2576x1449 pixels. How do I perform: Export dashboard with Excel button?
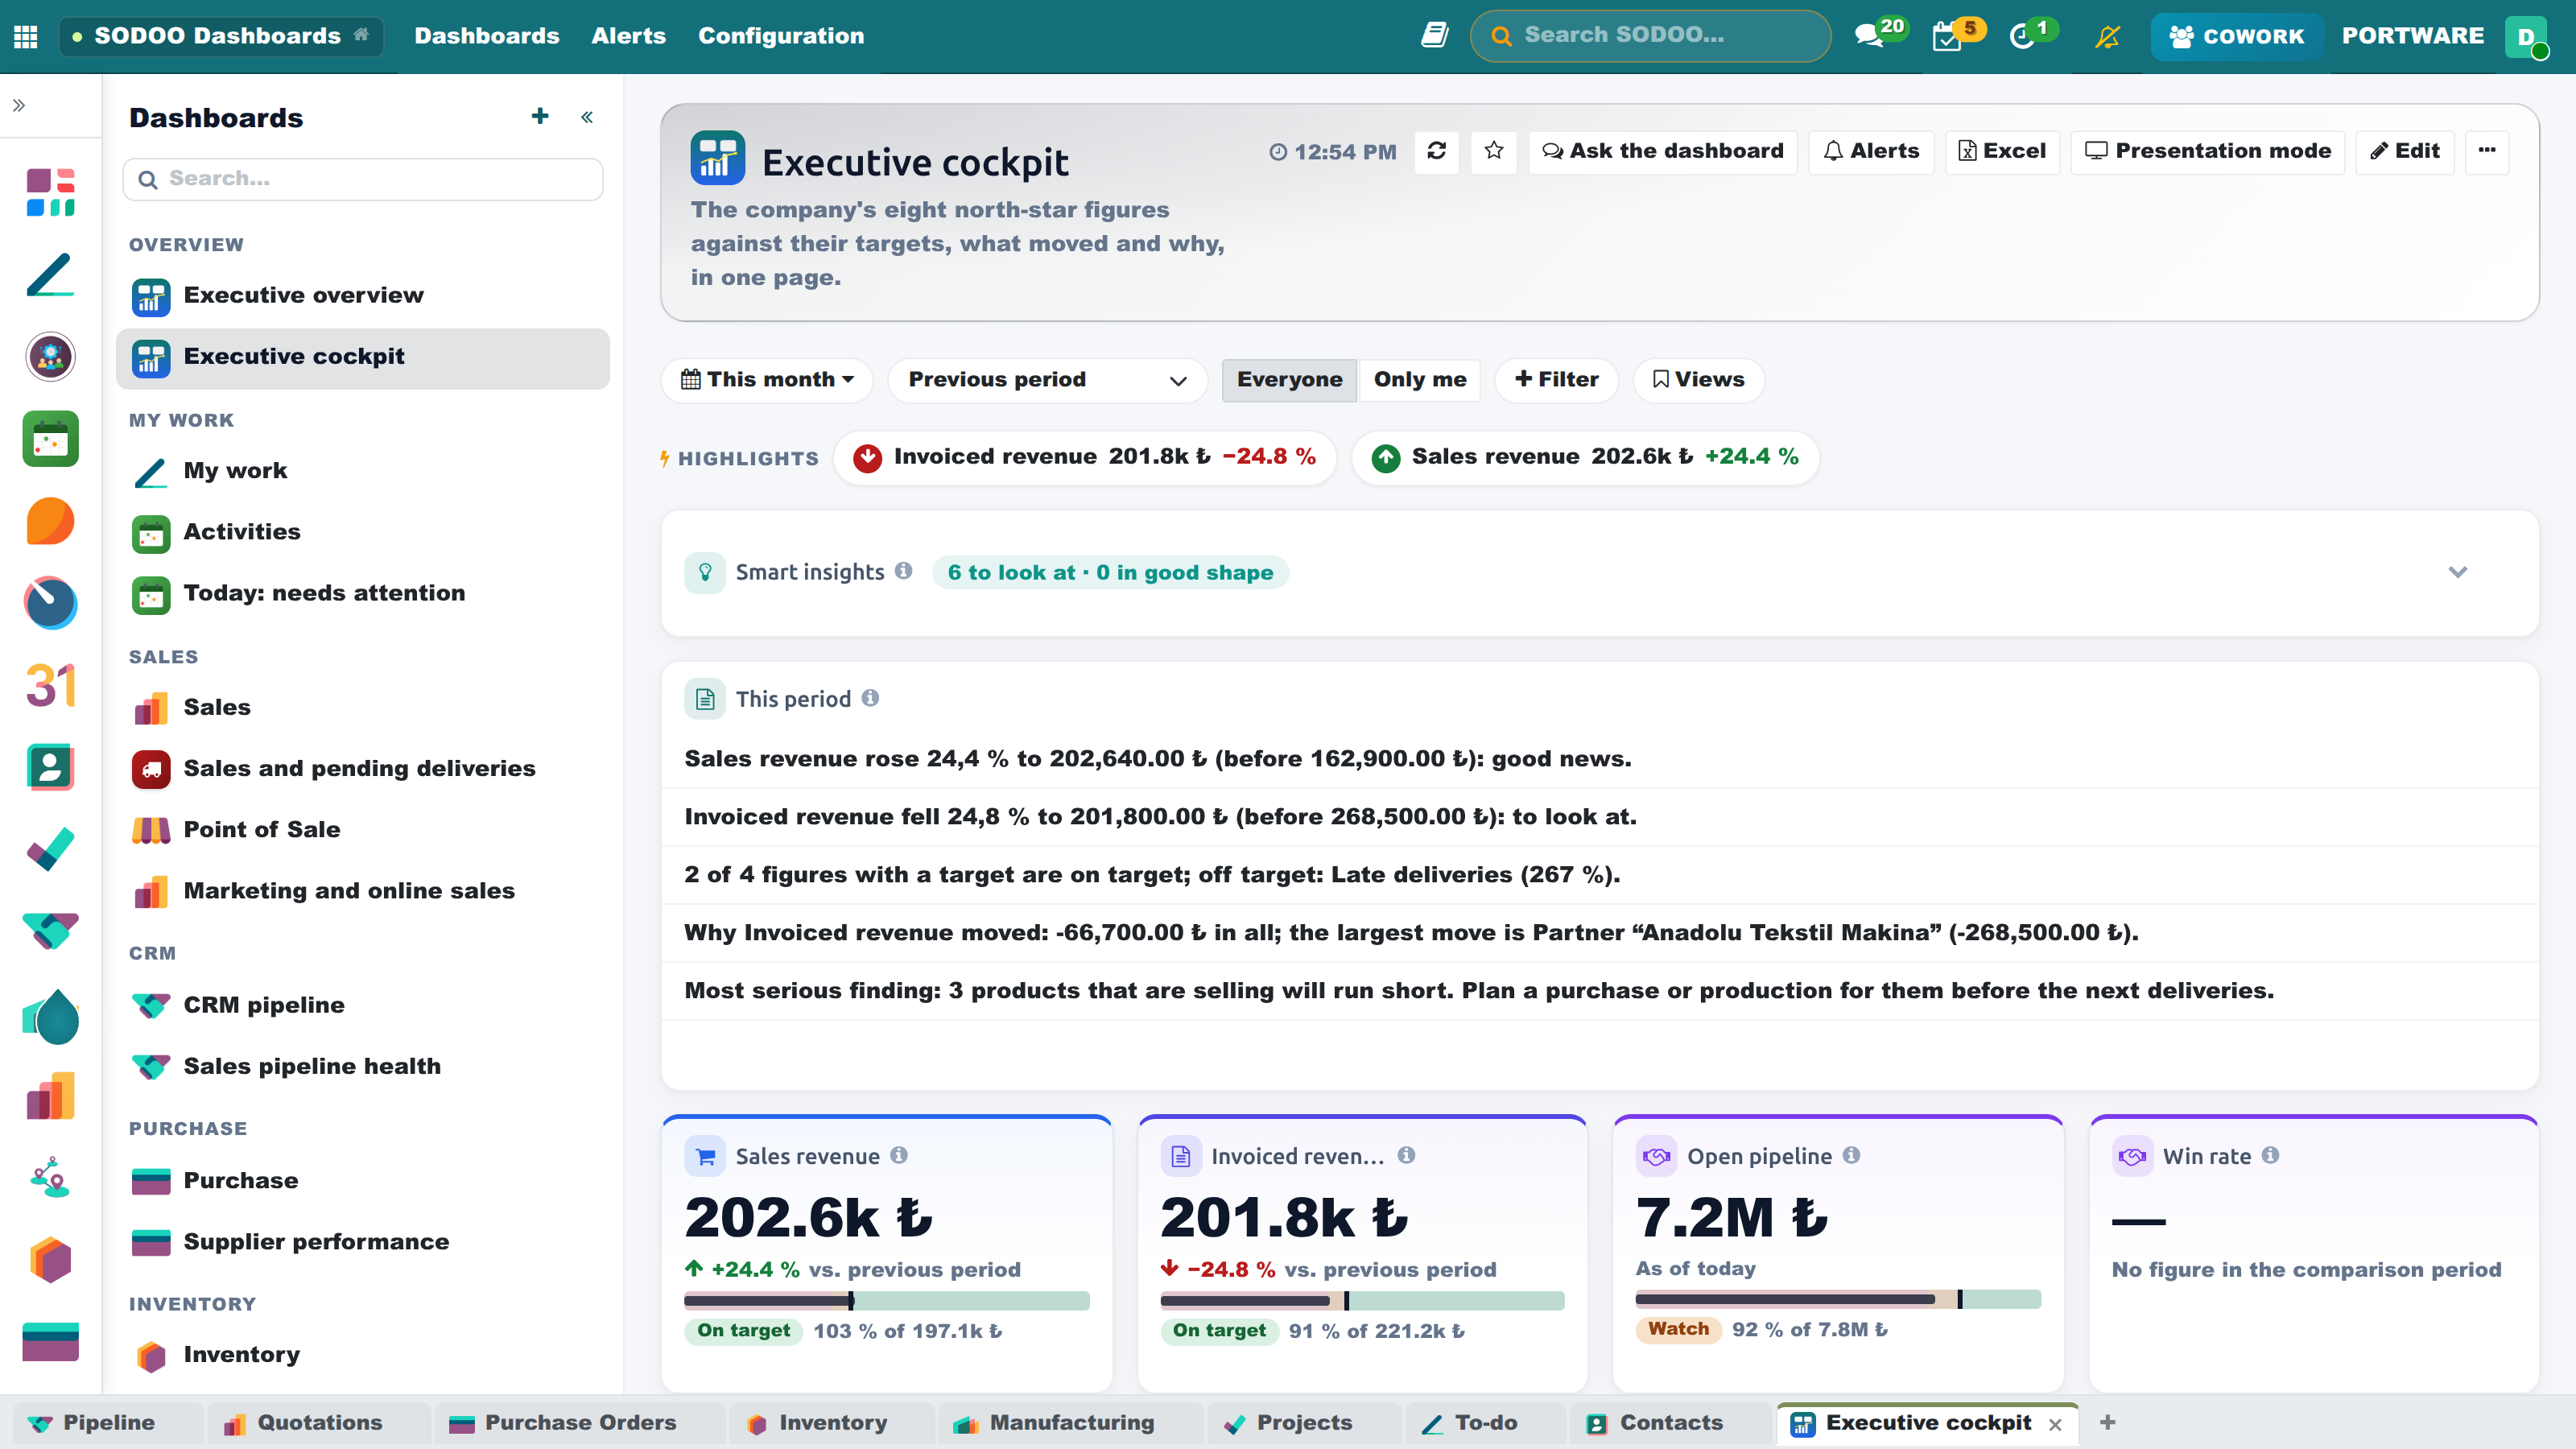click(x=2002, y=151)
